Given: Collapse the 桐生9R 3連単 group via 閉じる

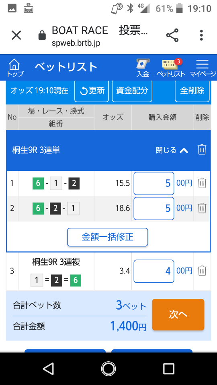Looking at the screenshot, I should 172,150.
